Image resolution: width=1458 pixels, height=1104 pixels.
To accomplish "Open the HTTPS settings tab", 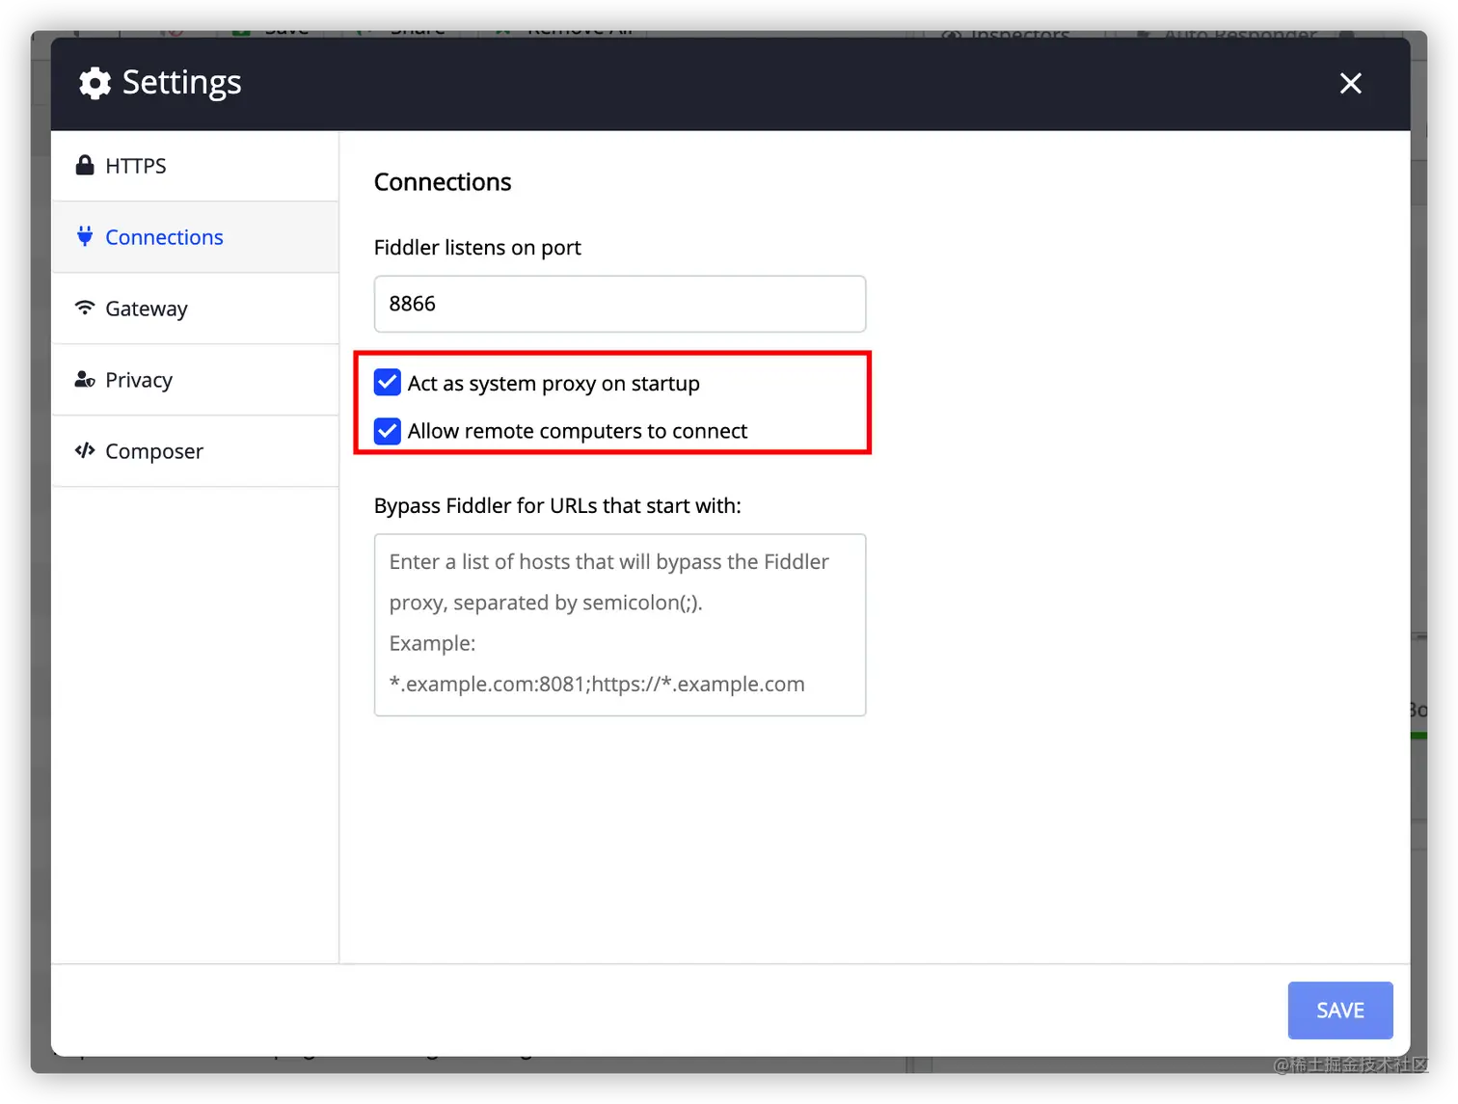I will point(195,166).
